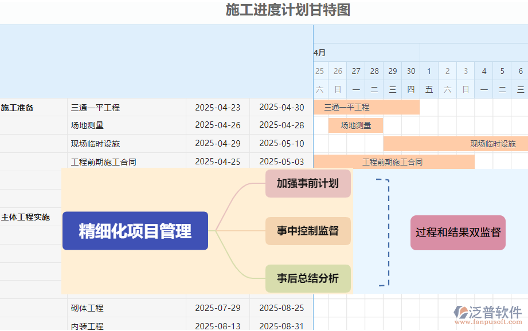Click start date 2025-04-23 cell

[217, 107]
